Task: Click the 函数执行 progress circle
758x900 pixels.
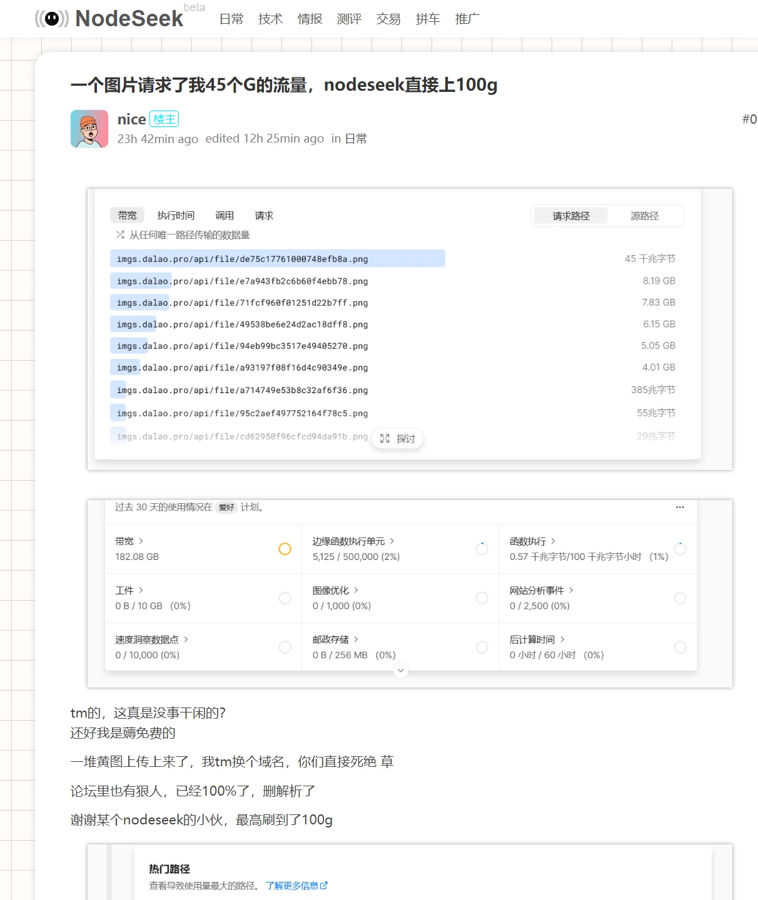Action: [x=680, y=549]
